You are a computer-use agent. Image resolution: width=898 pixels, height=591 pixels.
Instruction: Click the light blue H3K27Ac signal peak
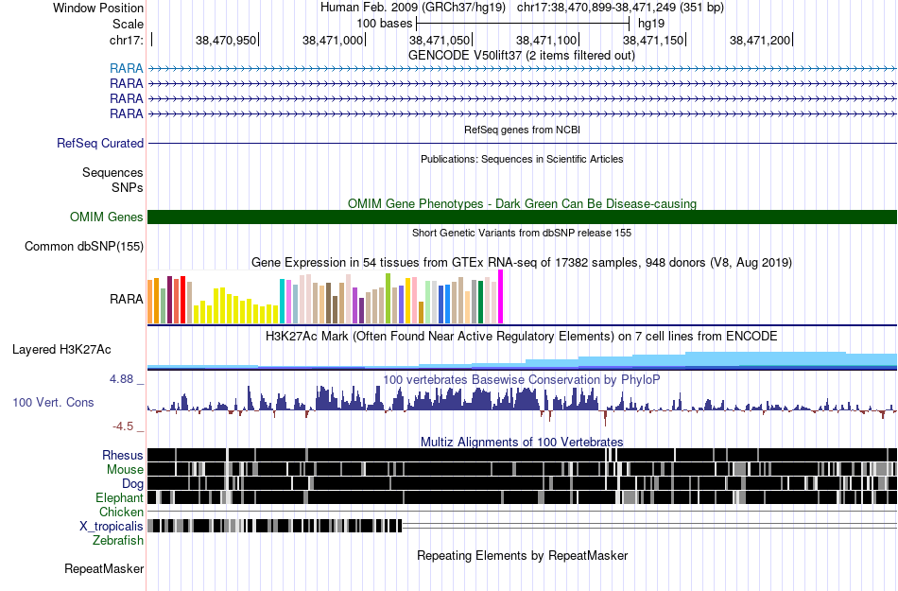click(x=765, y=358)
